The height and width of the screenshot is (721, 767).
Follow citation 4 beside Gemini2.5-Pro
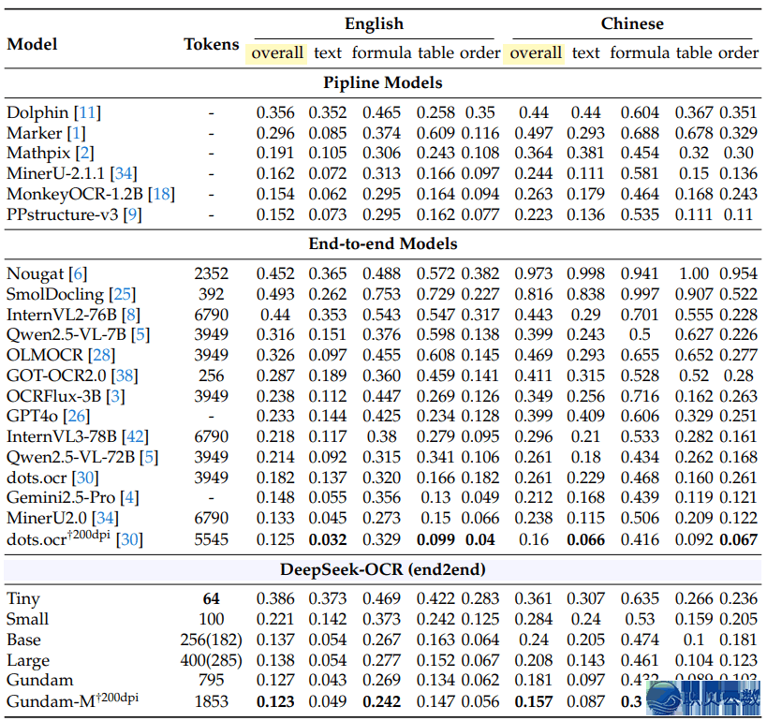click(x=130, y=497)
